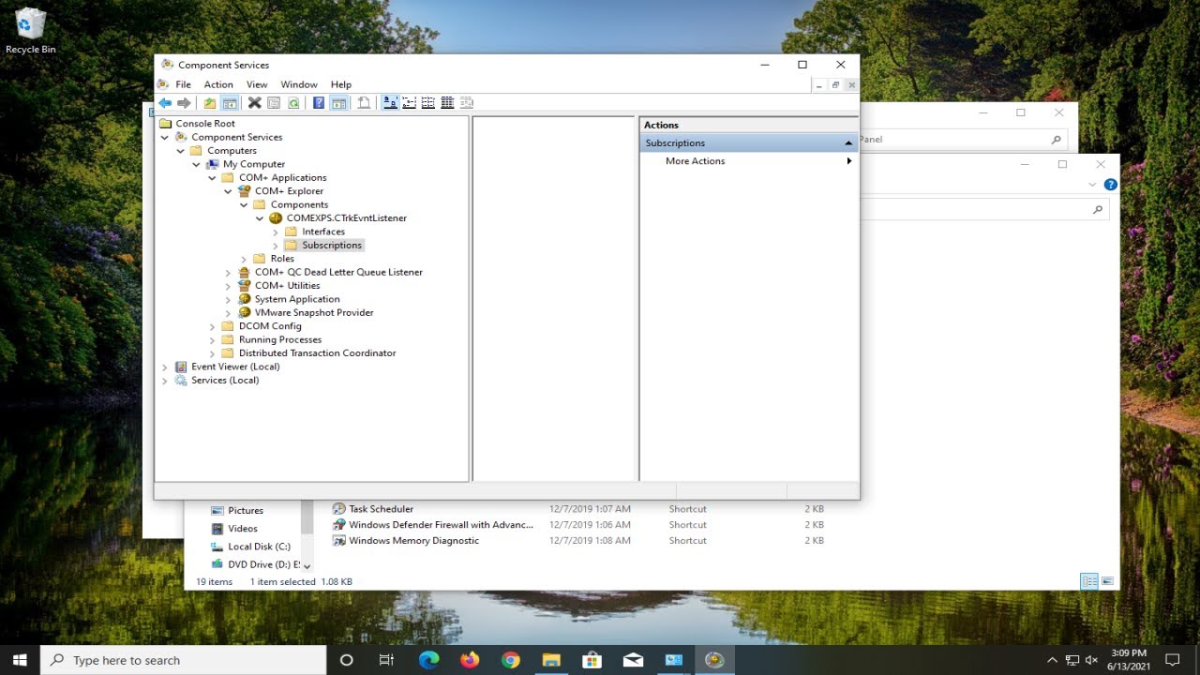Open Mail app from the taskbar
1200x675 pixels.
point(633,660)
